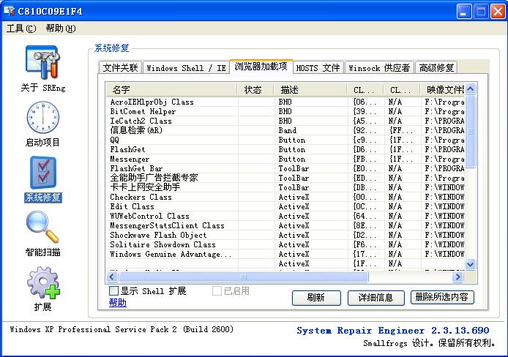The height and width of the screenshot is (357, 508).
Task: Click the 删除所选内容 button
Action: pos(442,297)
